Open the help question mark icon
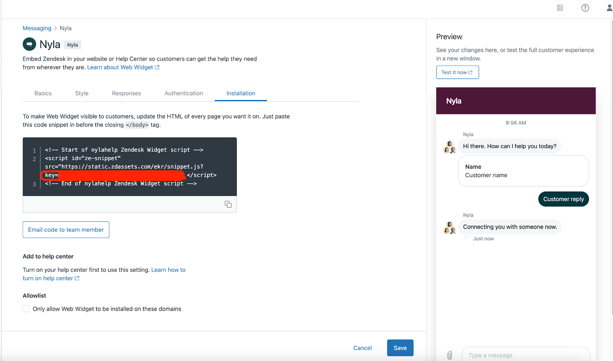Viewport: 613px width, 361px height. 585,8
